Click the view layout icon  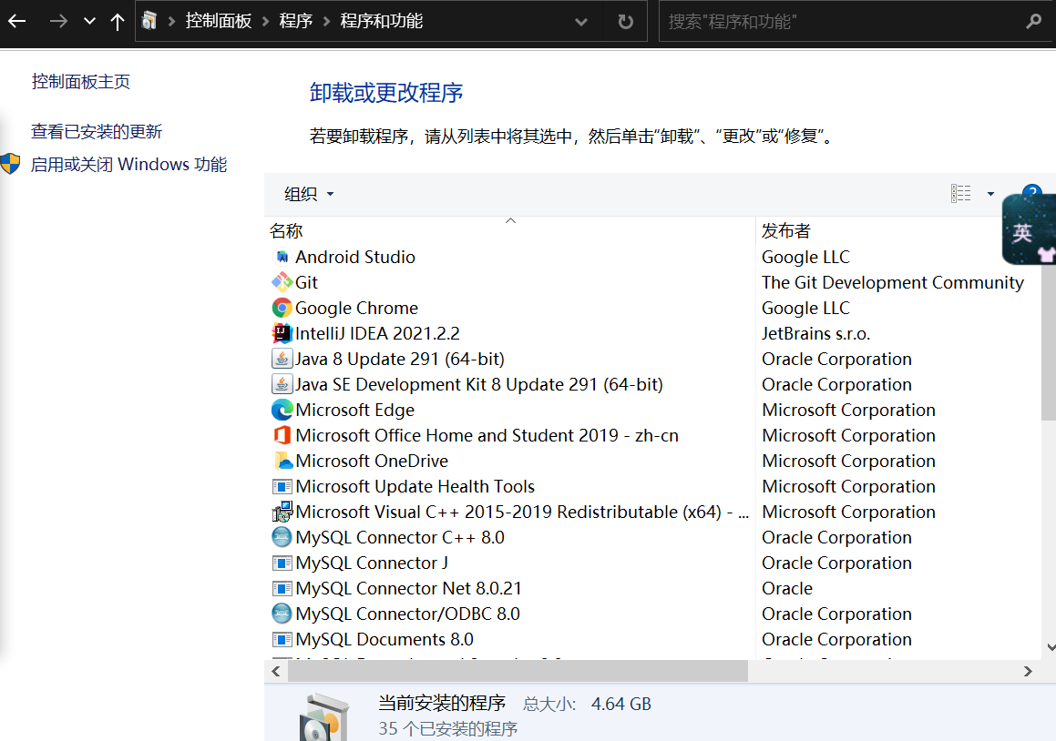[x=961, y=194]
